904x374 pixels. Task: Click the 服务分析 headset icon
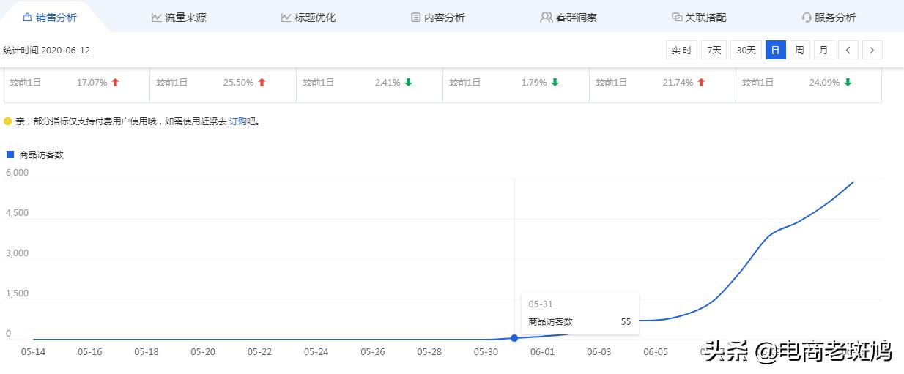click(807, 17)
